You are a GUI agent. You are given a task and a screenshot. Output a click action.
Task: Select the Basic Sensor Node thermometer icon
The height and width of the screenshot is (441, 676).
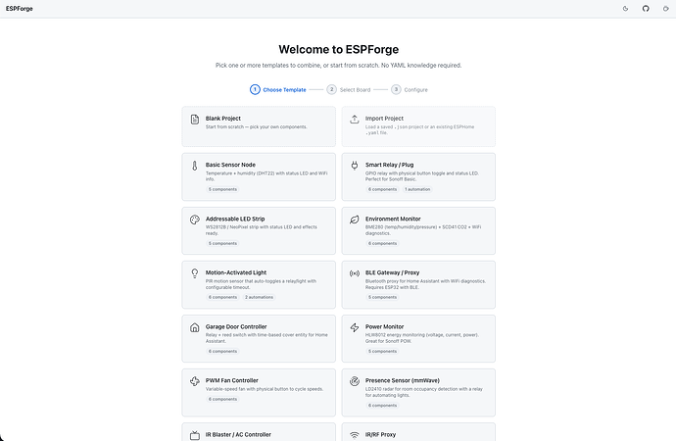pyautogui.click(x=195, y=166)
